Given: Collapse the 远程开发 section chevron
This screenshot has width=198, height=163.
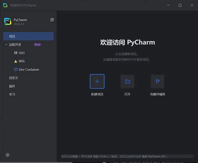Looking at the screenshot, I should click(6, 45).
